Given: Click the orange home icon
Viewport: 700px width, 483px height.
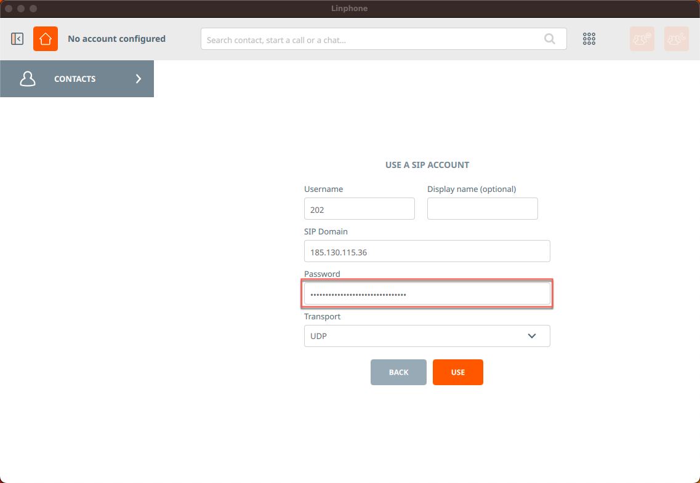Looking at the screenshot, I should pos(46,39).
